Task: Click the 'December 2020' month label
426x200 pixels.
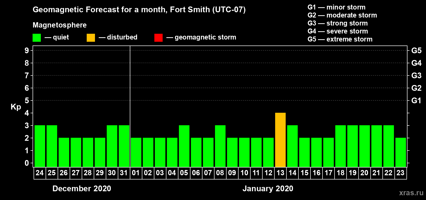Action: pyautogui.click(x=82, y=188)
